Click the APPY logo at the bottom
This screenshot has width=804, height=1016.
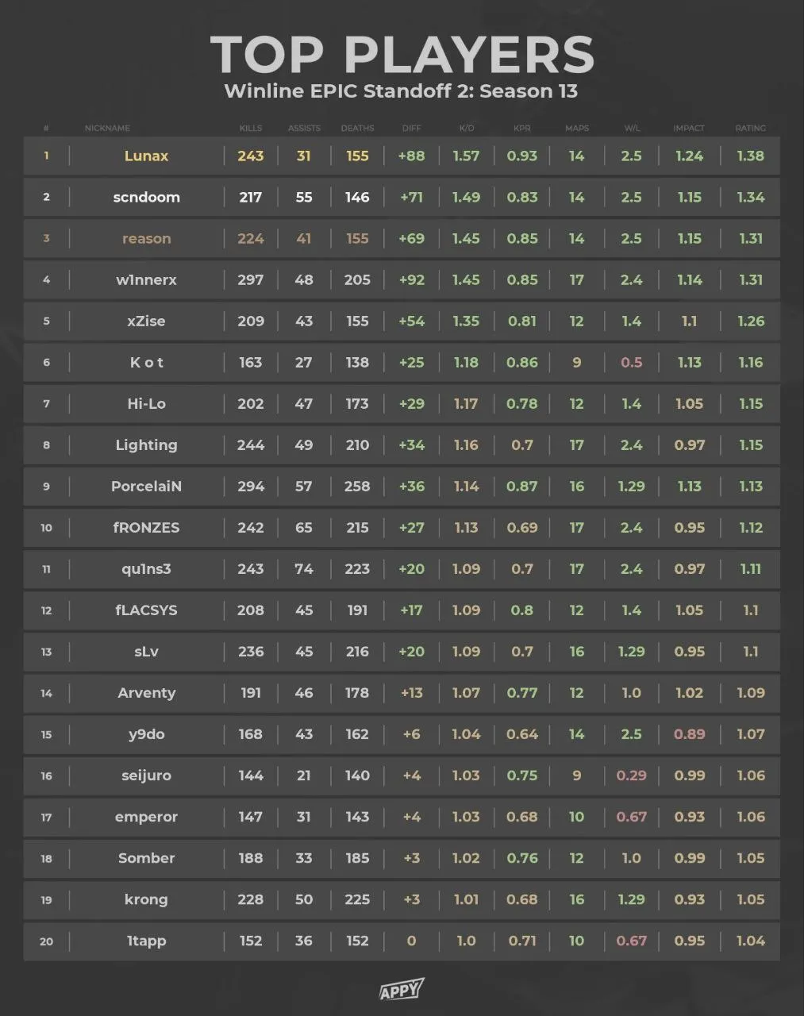pyautogui.click(x=402, y=989)
